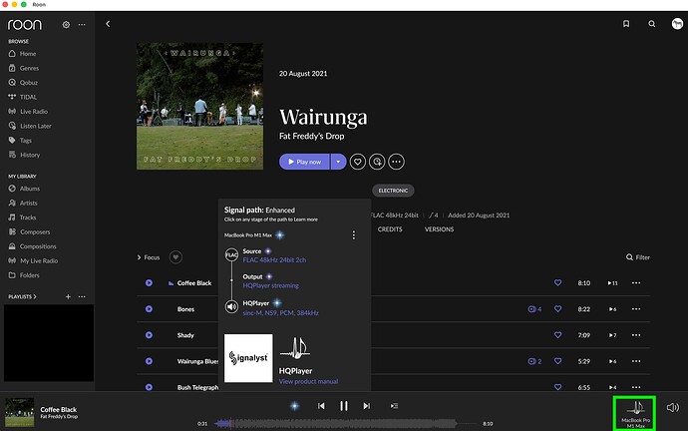Open signal path popup options menu
The width and height of the screenshot is (688, 431).
click(354, 235)
